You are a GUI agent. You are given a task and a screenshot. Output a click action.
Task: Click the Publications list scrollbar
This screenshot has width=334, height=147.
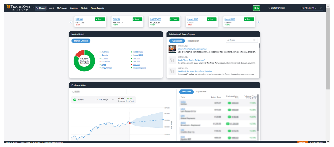260,45
